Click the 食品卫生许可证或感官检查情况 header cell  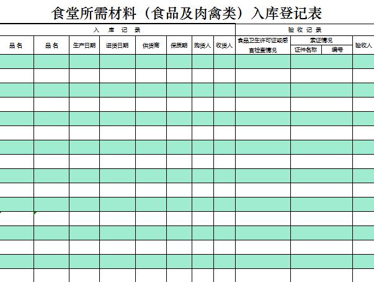262,45
